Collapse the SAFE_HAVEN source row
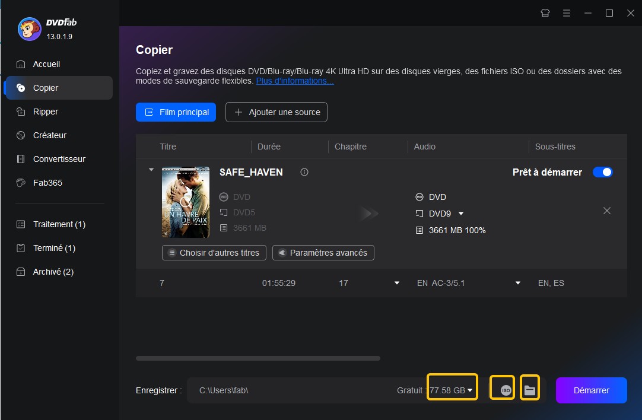This screenshot has width=642, height=420. click(151, 170)
